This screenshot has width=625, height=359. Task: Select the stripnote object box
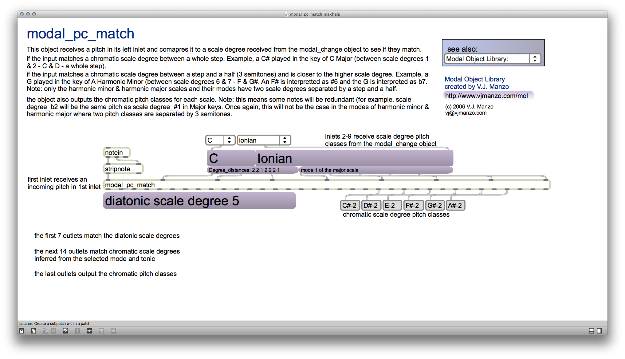[123, 169]
